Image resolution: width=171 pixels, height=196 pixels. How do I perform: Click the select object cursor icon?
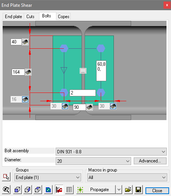pyautogui.click(x=6, y=177)
